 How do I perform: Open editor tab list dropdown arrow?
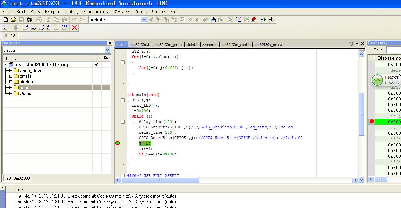click(x=357, y=44)
